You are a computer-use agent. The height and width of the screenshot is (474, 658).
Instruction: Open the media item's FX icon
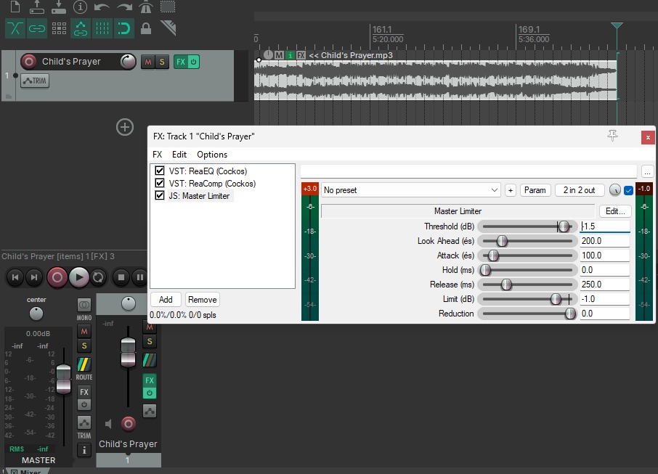point(301,55)
